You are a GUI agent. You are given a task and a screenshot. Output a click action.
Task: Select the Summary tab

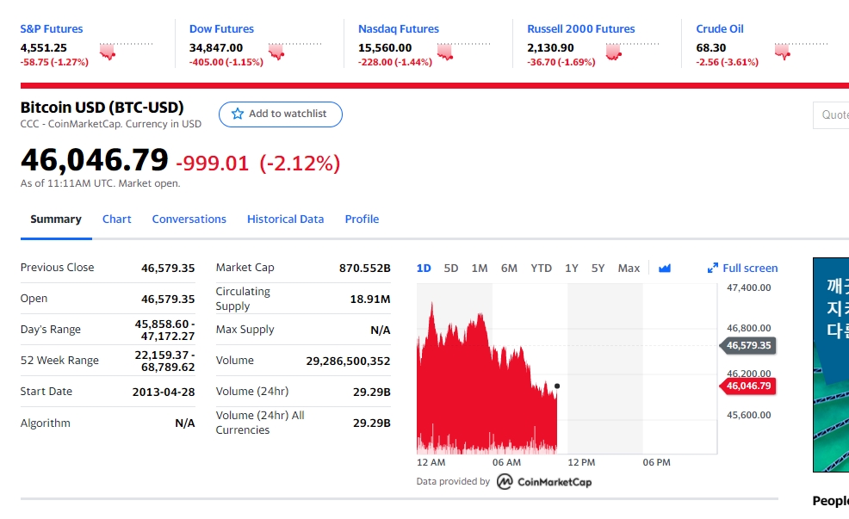point(56,219)
